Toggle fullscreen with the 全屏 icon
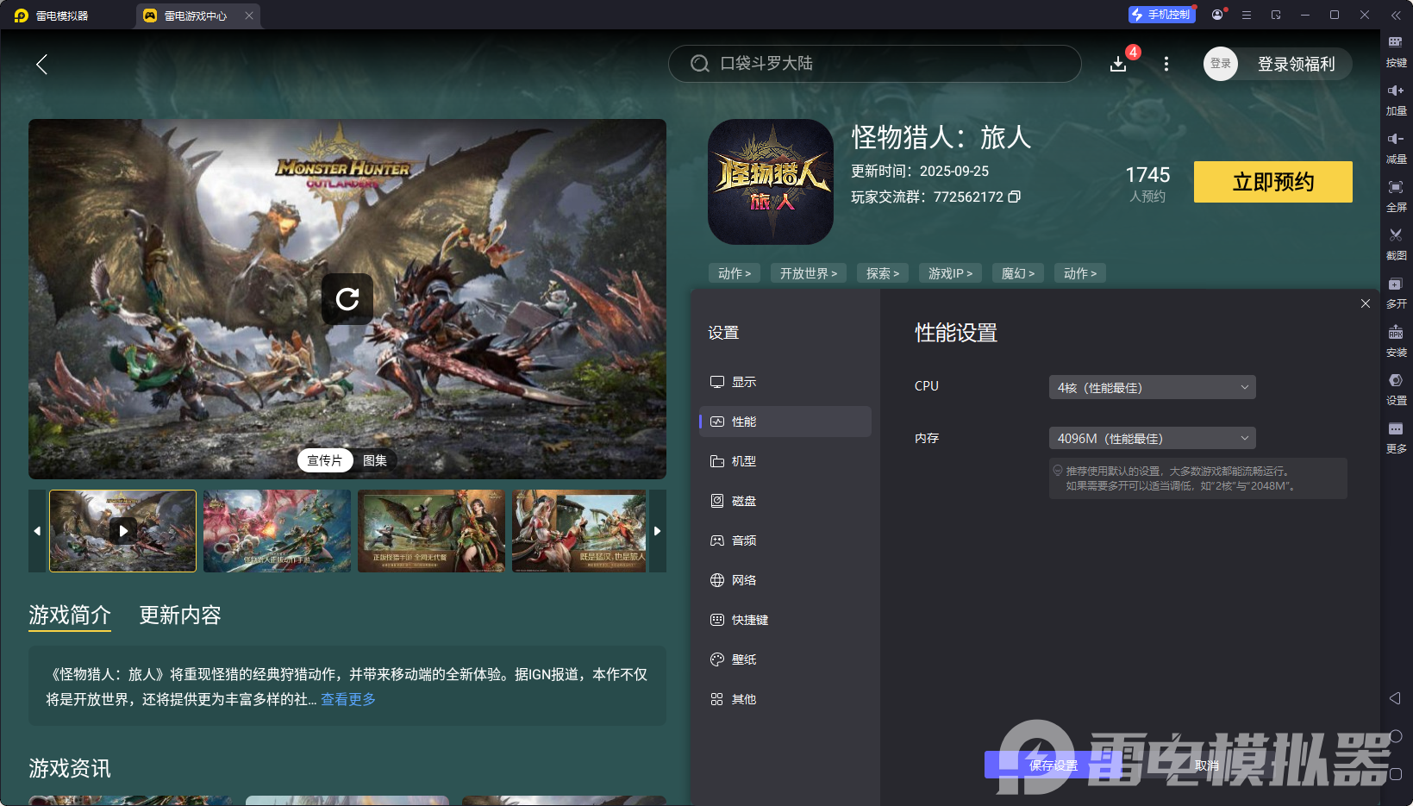1413x806 pixels. point(1397,195)
